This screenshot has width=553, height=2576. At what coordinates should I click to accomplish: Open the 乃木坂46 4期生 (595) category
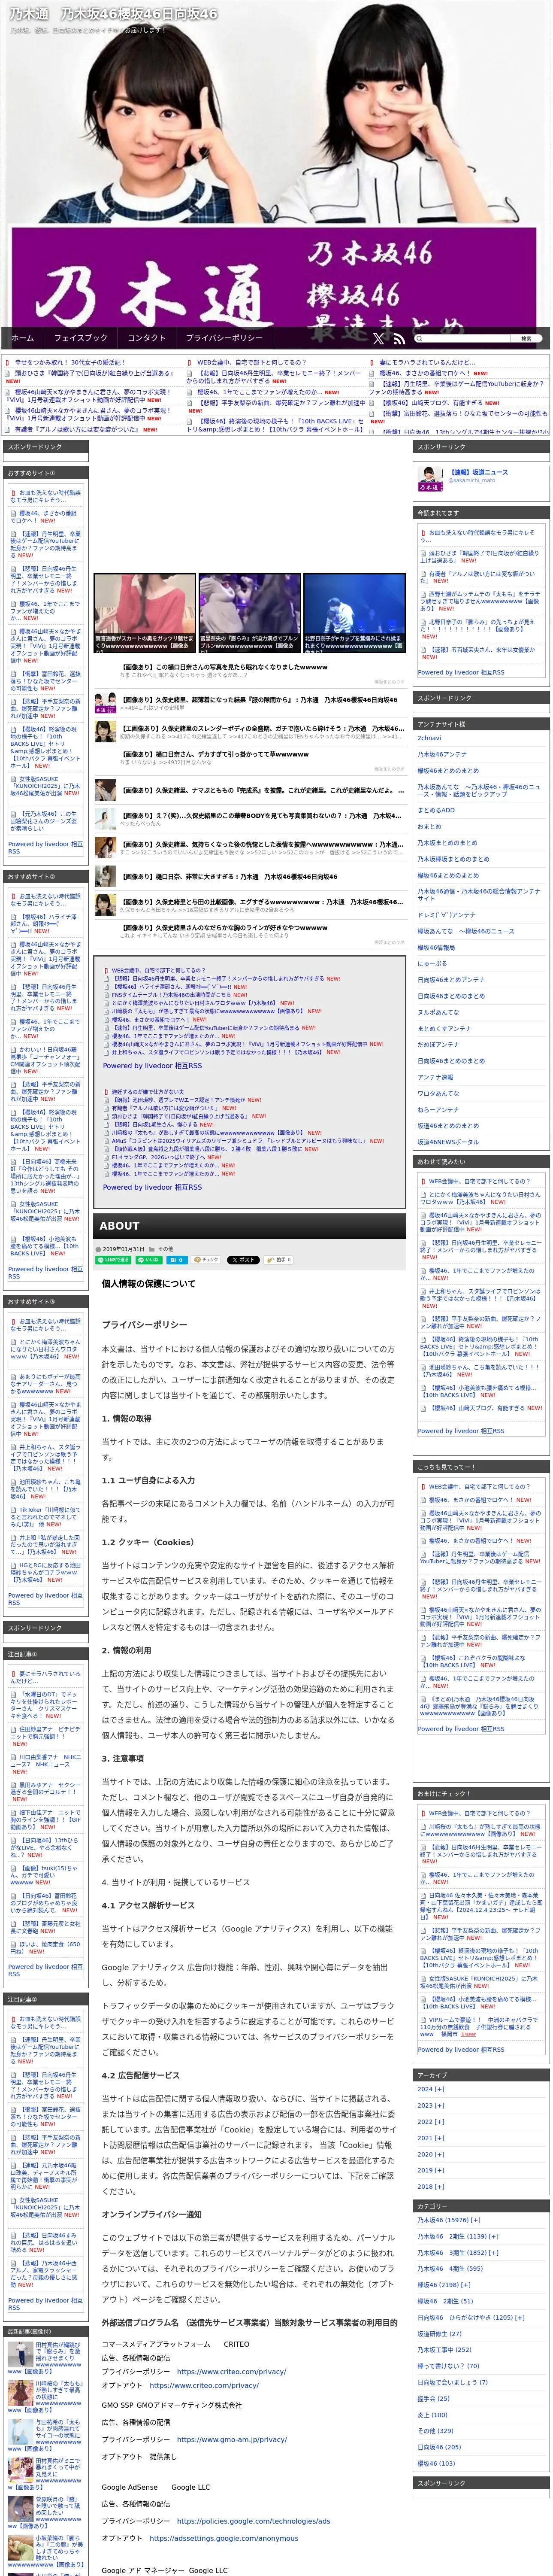point(450,2269)
